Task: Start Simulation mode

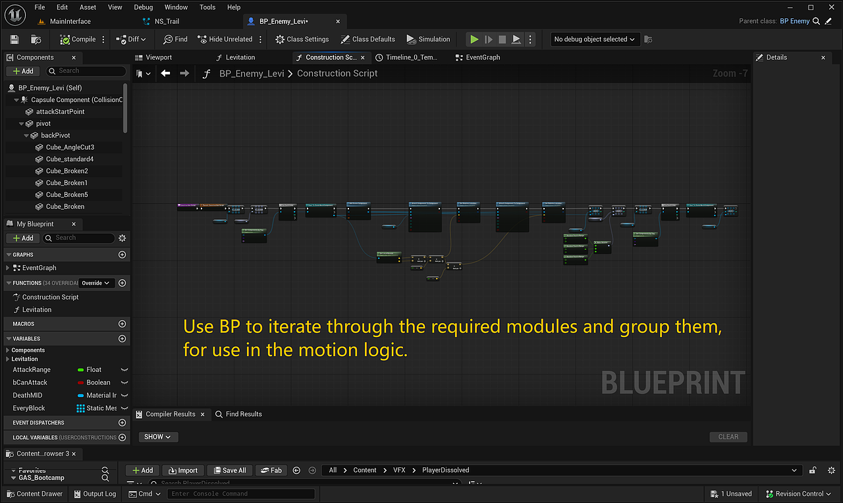Action: coord(428,40)
